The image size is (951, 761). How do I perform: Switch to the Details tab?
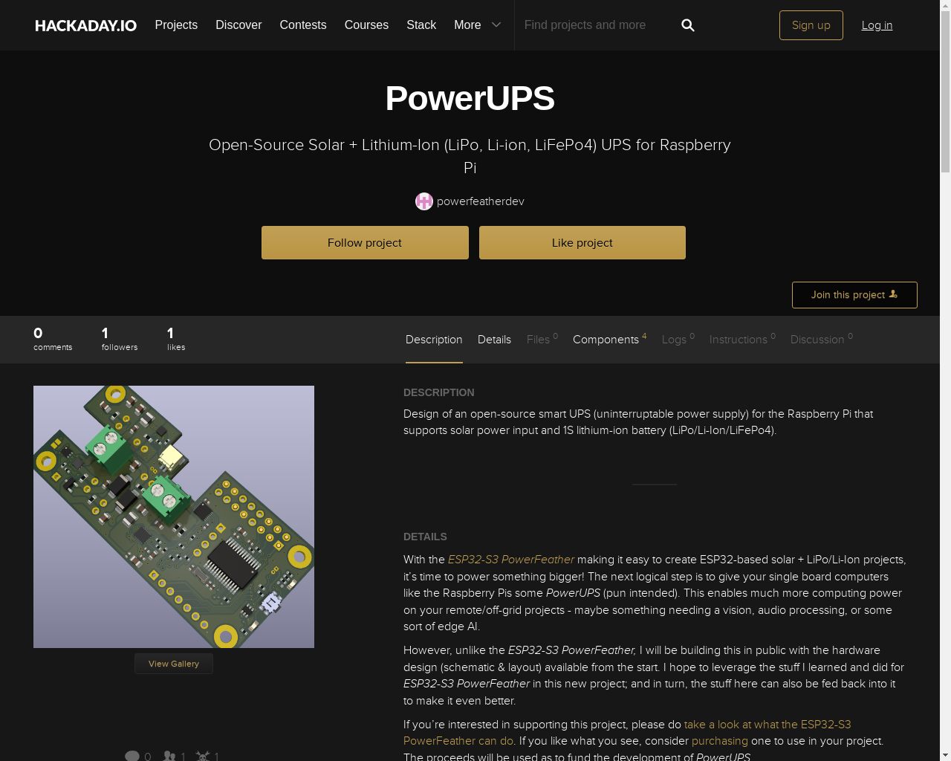tap(494, 340)
